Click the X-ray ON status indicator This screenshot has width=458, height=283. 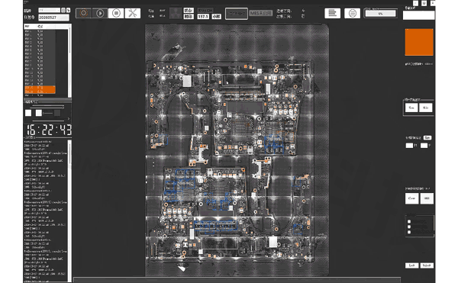(x=205, y=10)
